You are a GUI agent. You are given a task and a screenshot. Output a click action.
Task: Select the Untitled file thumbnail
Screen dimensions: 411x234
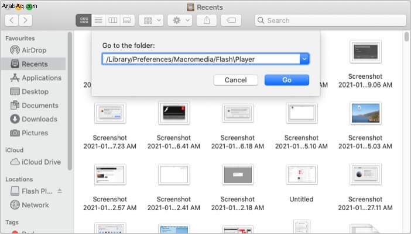click(302, 174)
